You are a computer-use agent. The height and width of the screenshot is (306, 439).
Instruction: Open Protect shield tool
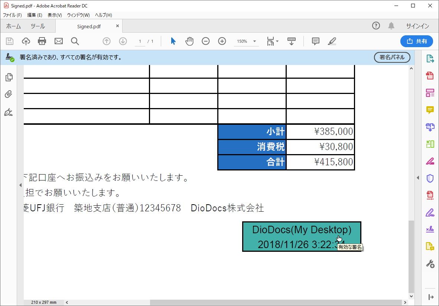coord(430,178)
